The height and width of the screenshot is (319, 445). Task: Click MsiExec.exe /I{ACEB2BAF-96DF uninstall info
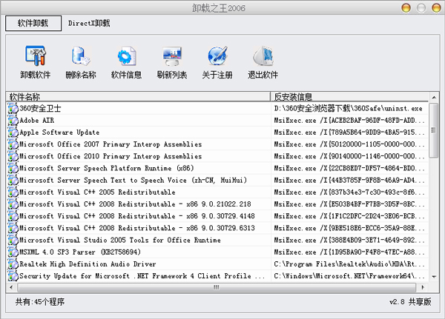tap(349, 121)
